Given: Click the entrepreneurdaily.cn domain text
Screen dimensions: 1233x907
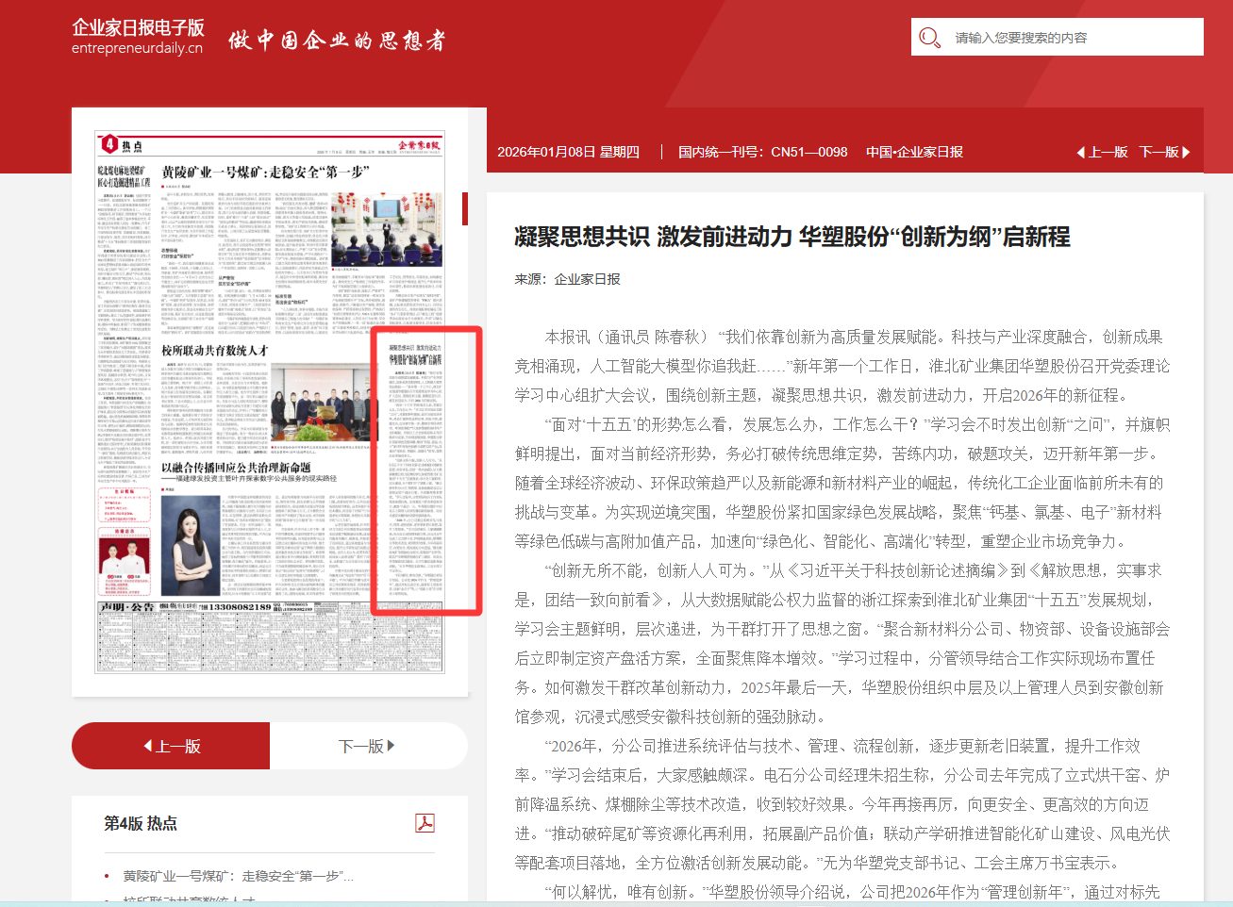Looking at the screenshot, I should (137, 49).
